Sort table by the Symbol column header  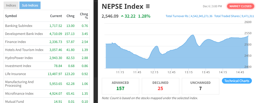[11, 16]
